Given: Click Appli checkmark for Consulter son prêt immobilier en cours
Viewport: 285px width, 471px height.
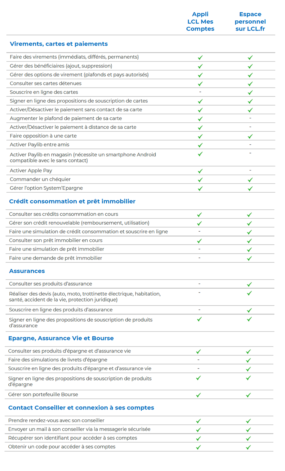Looking at the screenshot, I should click(x=199, y=241).
